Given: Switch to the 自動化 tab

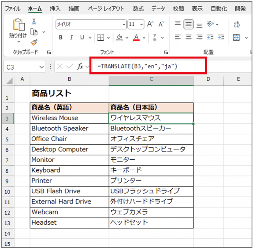Looking at the screenshot, I should coord(219,9).
